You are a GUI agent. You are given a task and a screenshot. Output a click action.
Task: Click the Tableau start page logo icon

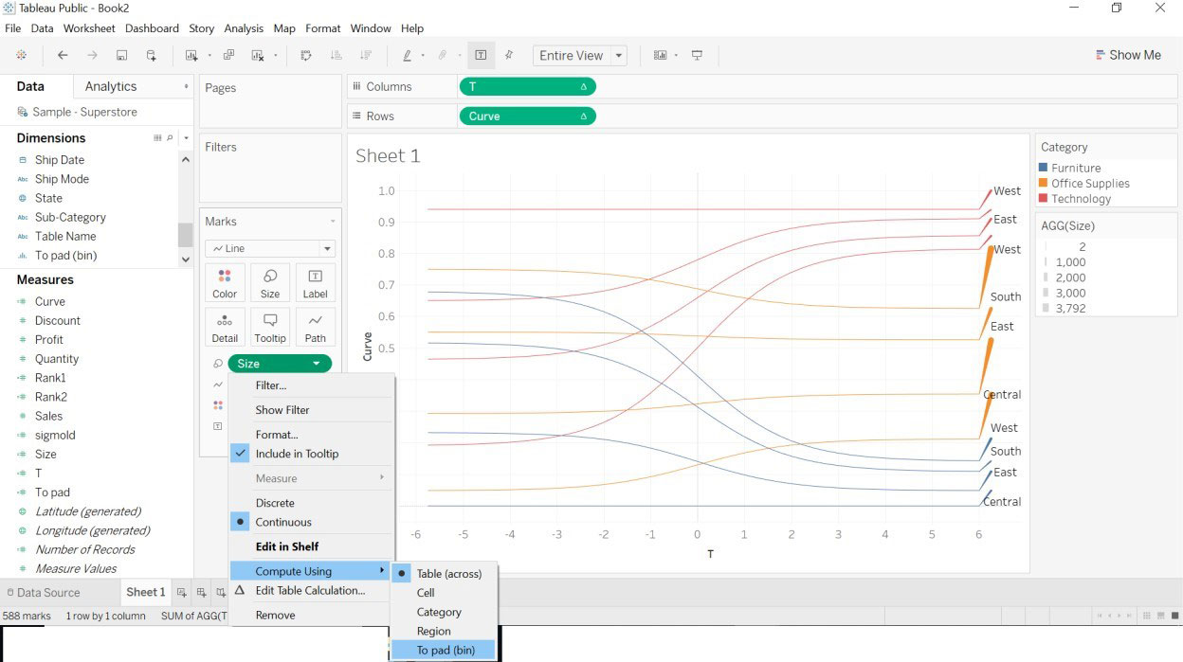(x=21, y=55)
